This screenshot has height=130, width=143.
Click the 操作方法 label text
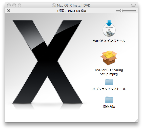click(109, 107)
